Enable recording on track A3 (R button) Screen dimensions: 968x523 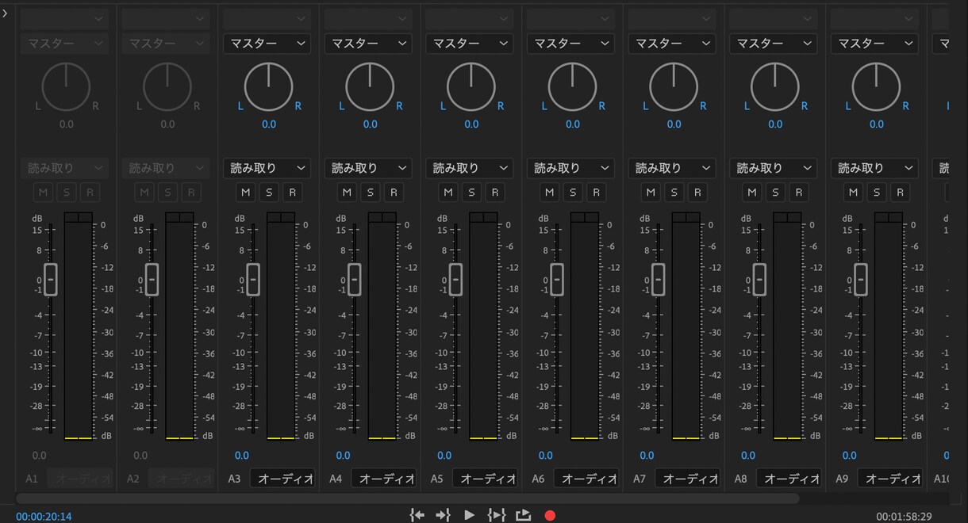(x=292, y=192)
